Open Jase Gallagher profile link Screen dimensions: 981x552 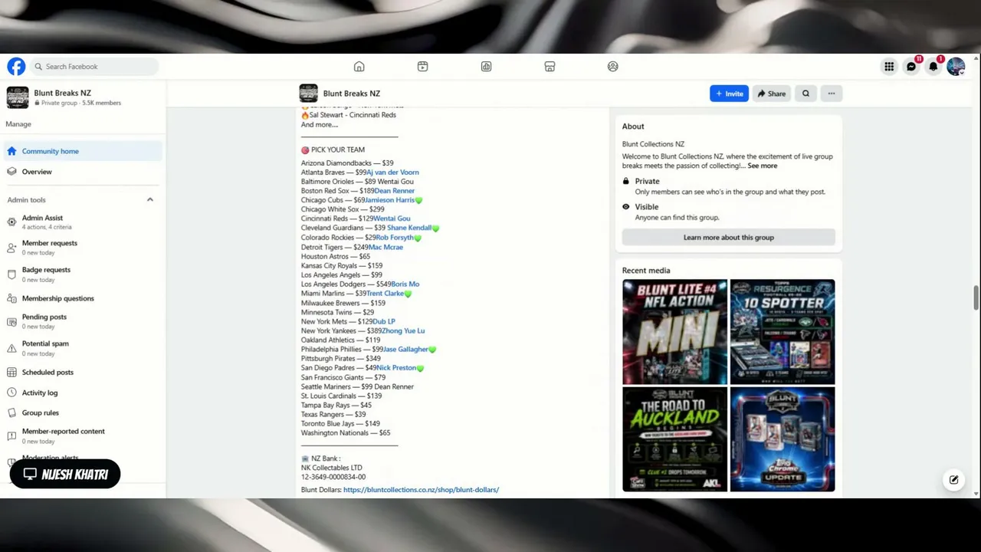(x=405, y=350)
